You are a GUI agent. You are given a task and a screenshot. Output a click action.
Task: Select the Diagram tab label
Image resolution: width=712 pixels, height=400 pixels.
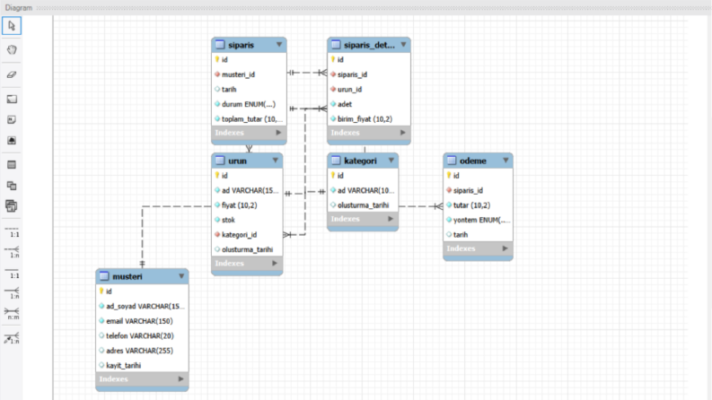tap(19, 8)
